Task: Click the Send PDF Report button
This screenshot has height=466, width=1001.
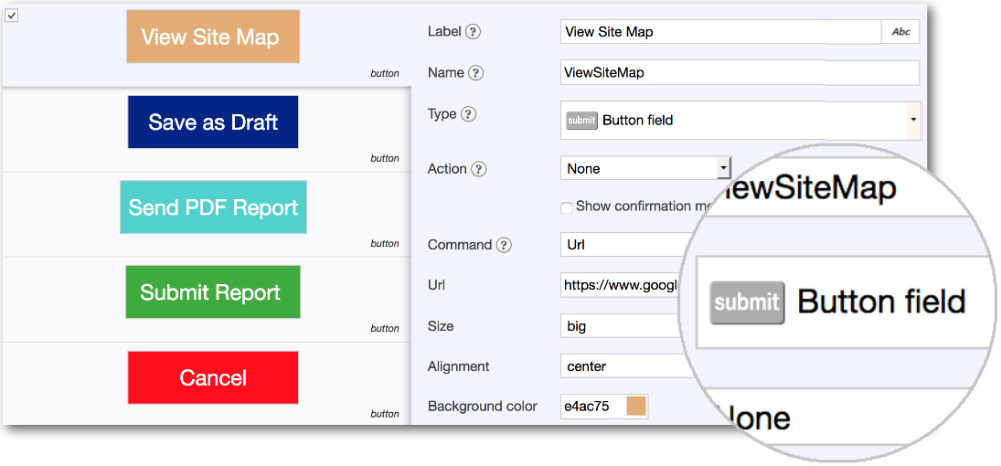Action: coord(213,207)
